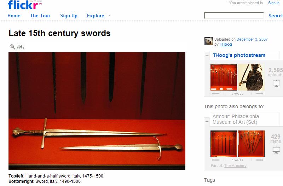Open the knight with shield thumbnail
The height and width of the screenshot is (186, 283).
coord(252,77)
